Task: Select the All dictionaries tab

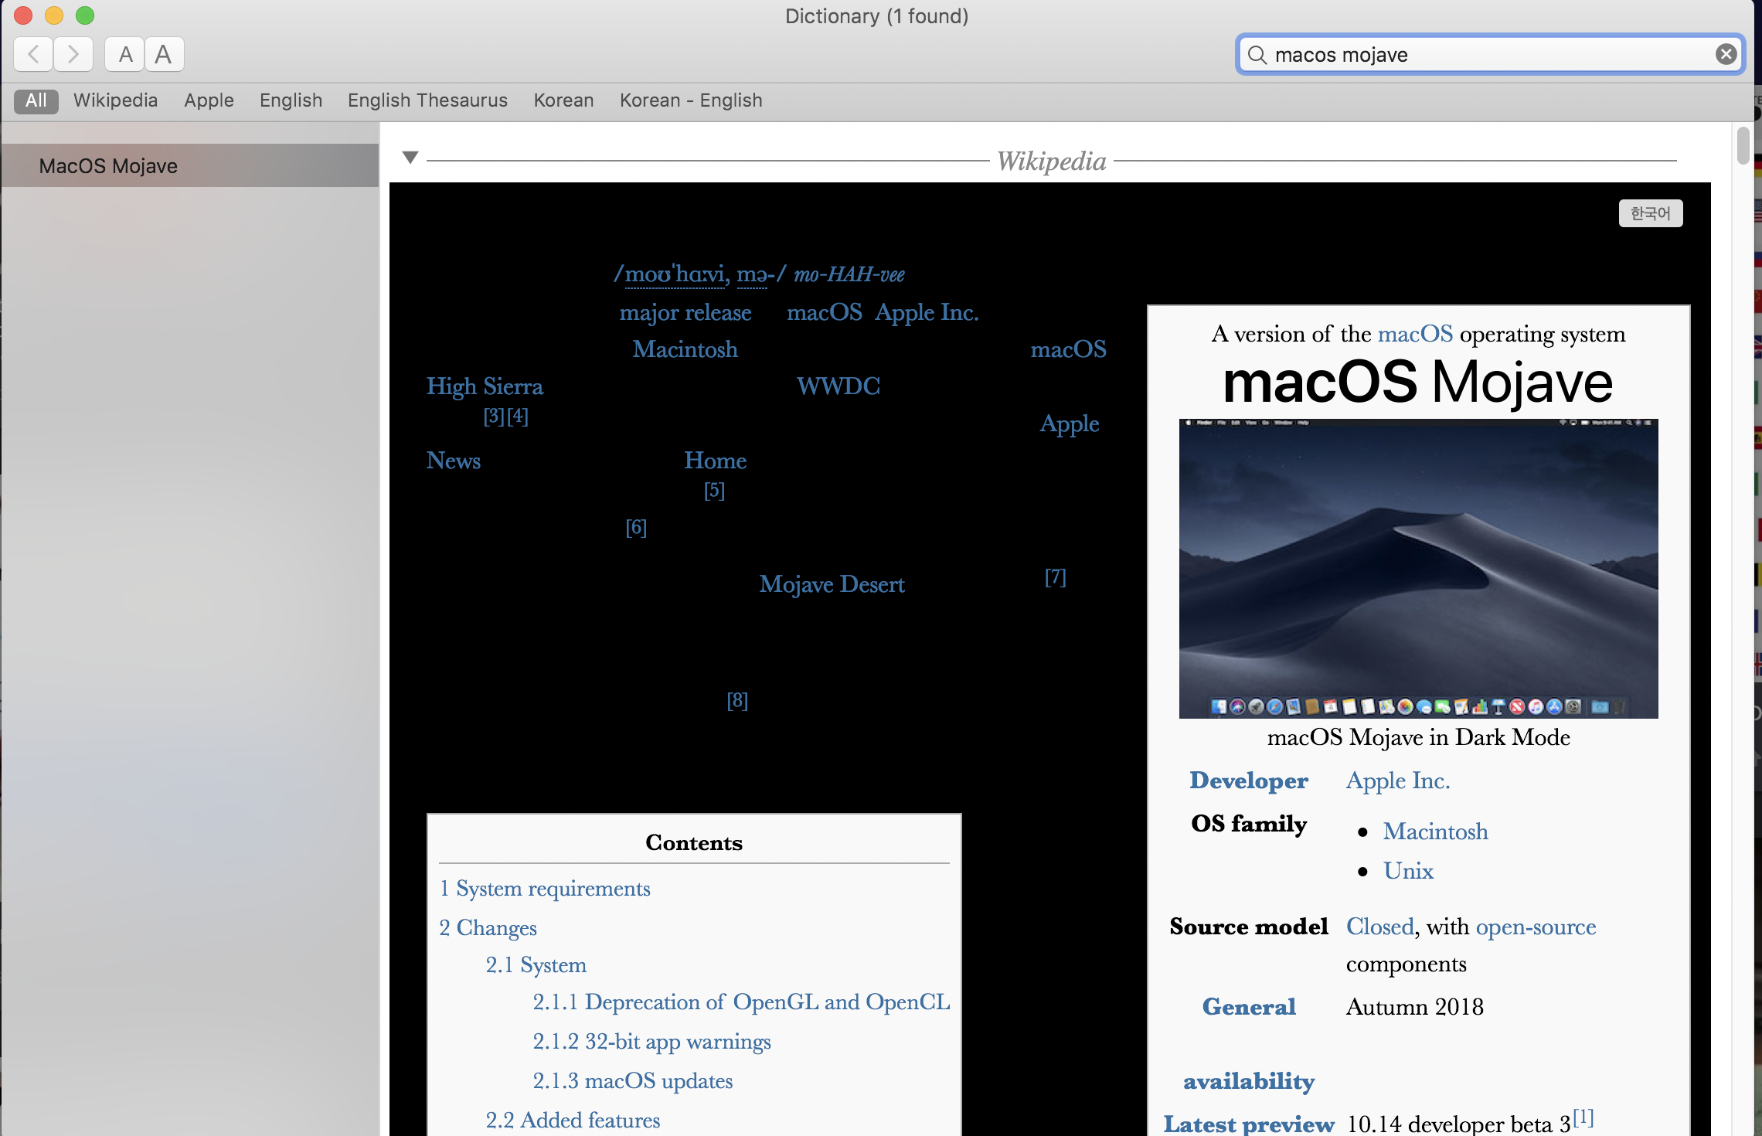Action: [x=36, y=100]
